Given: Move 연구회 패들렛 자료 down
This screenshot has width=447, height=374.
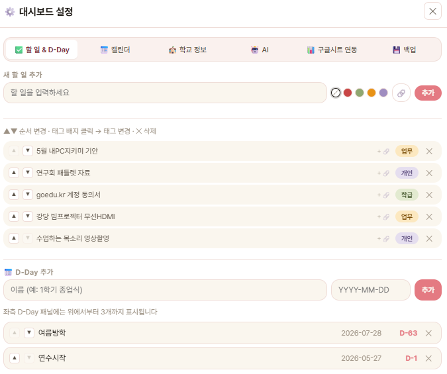Looking at the screenshot, I should pyautogui.click(x=28, y=173).
